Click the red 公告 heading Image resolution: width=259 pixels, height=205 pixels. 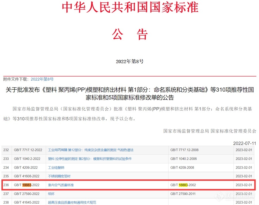pyautogui.click(x=130, y=35)
